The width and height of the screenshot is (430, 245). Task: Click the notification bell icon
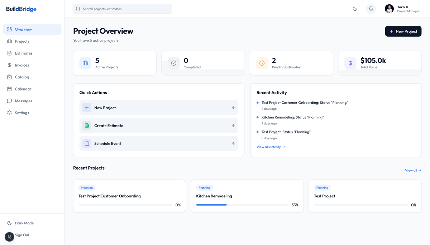coord(371,9)
